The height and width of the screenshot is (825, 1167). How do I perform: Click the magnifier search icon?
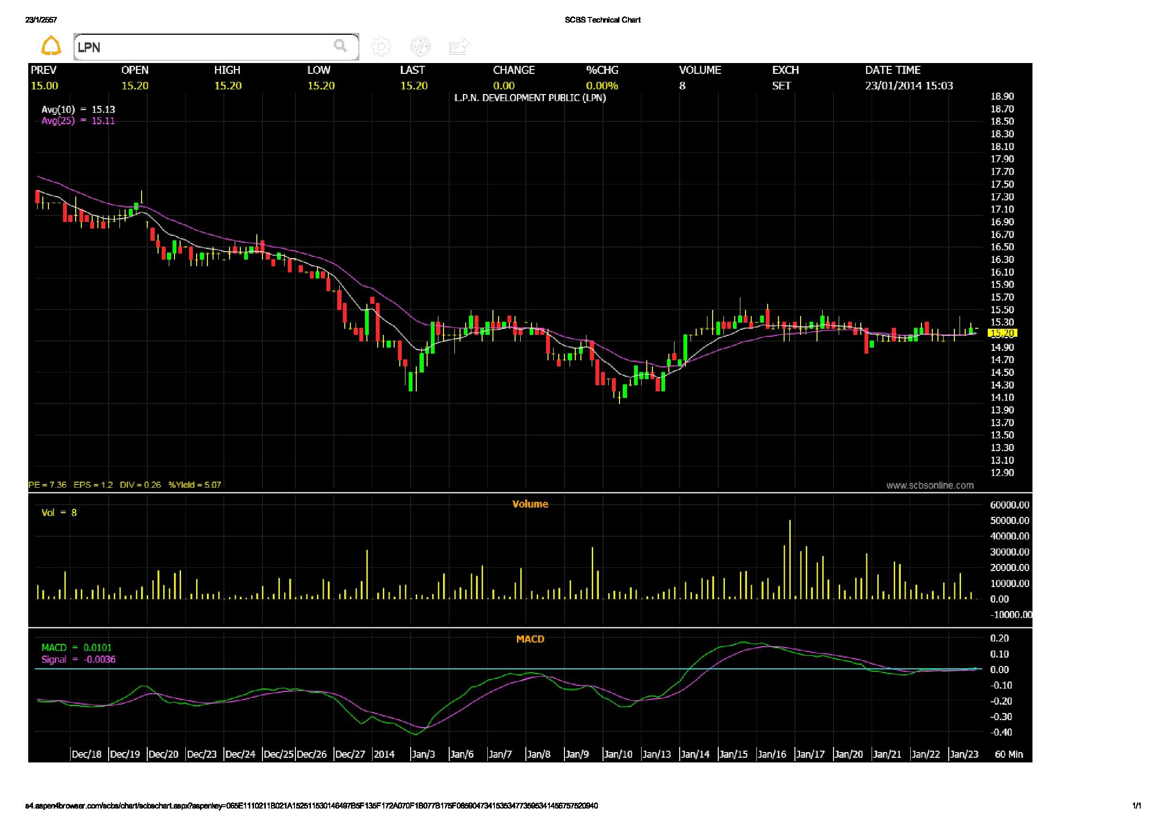(340, 46)
